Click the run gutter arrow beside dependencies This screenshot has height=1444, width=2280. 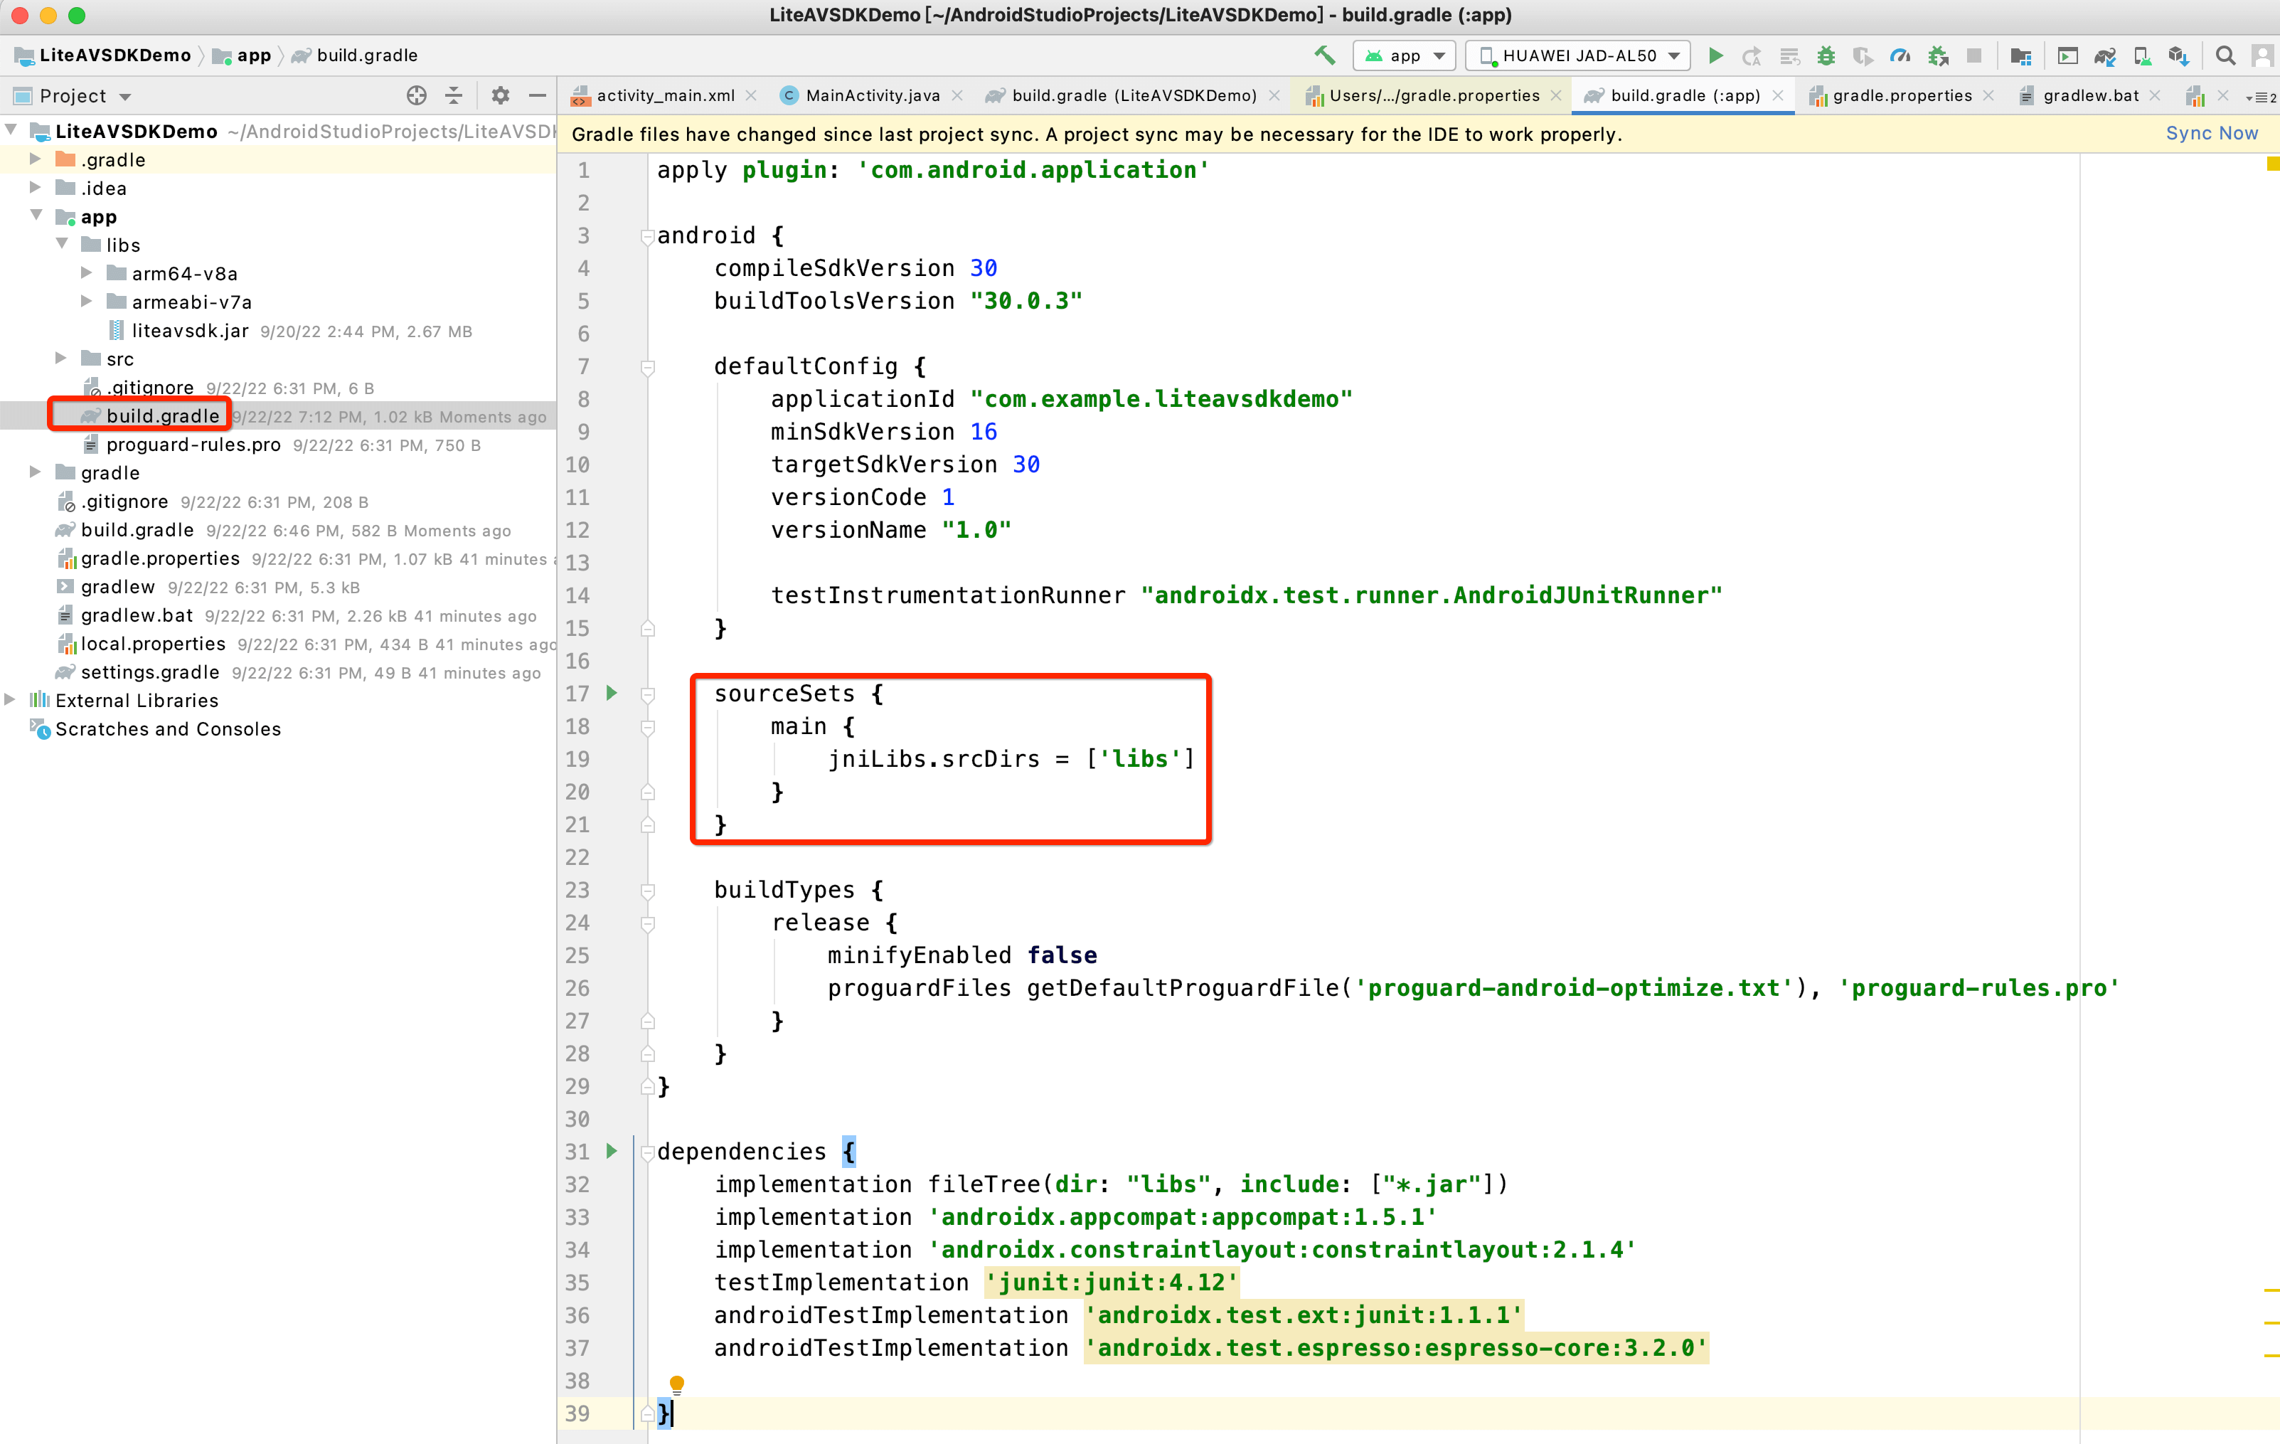tap(612, 1152)
